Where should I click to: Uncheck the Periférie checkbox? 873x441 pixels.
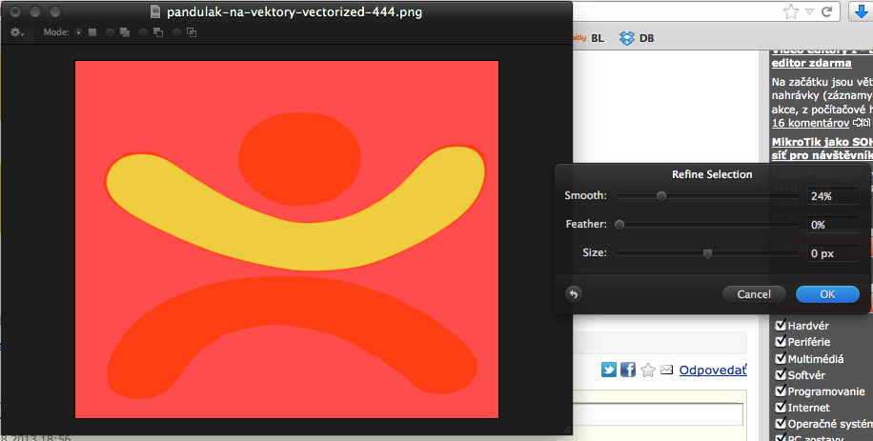(781, 341)
